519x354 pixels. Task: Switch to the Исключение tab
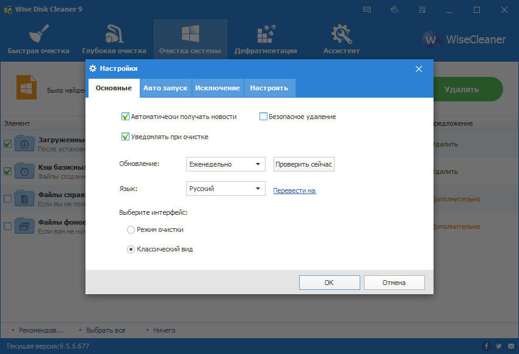pos(217,88)
